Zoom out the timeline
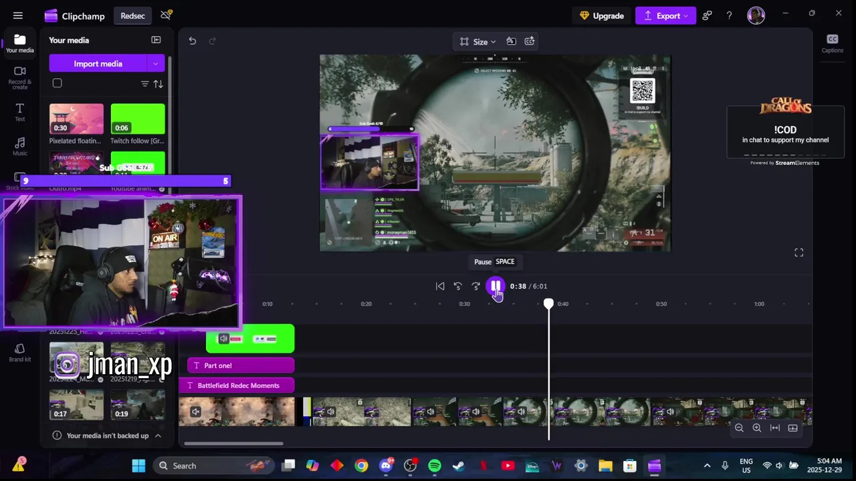Viewport: 856px width, 481px height. point(739,428)
